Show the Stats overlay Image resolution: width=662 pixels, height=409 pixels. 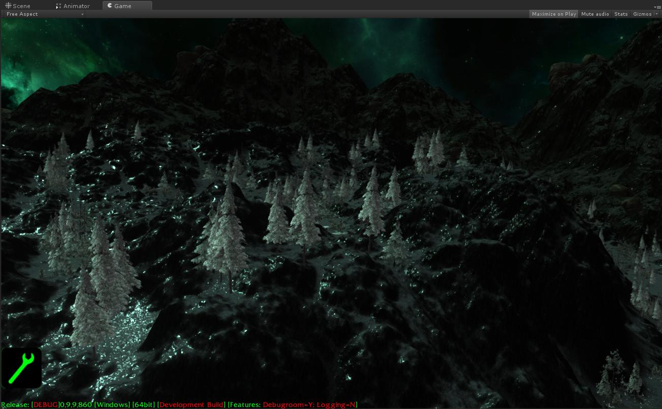tap(621, 14)
